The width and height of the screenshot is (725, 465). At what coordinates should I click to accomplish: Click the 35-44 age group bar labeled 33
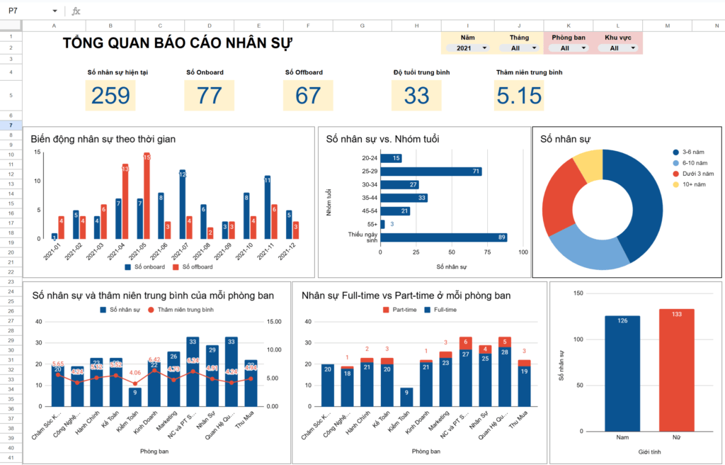(404, 198)
